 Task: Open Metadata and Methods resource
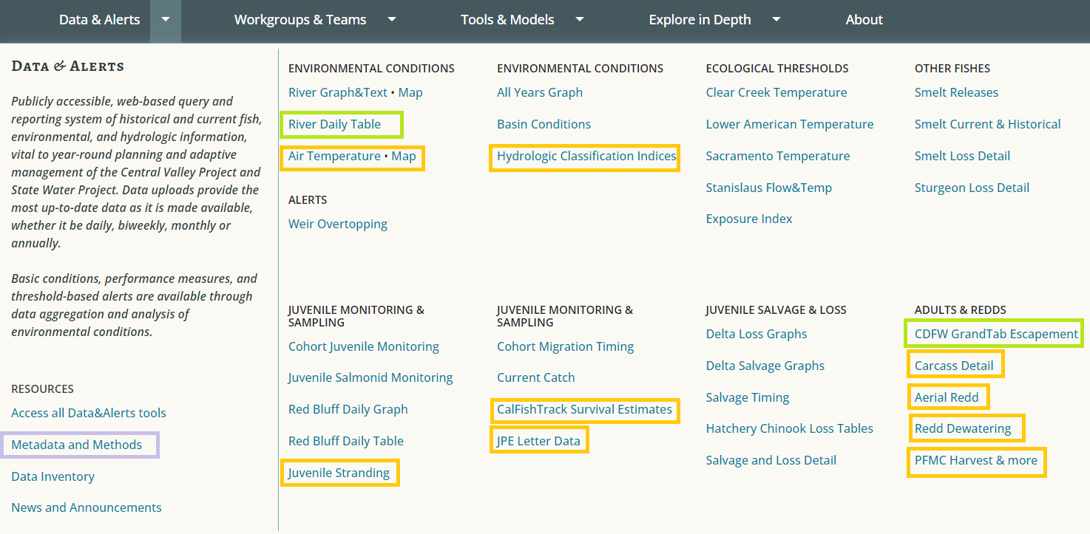point(76,445)
